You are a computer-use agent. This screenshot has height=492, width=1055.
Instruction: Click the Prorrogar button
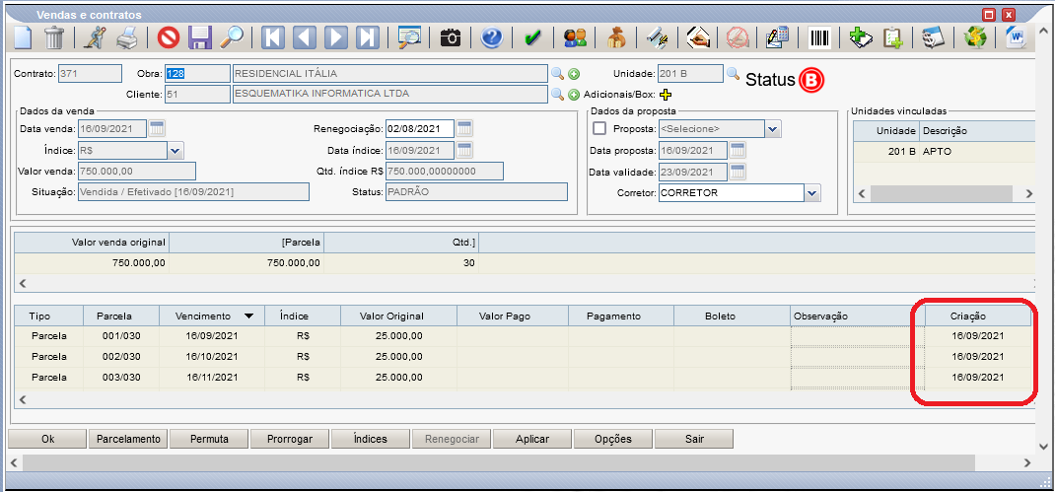pos(290,439)
